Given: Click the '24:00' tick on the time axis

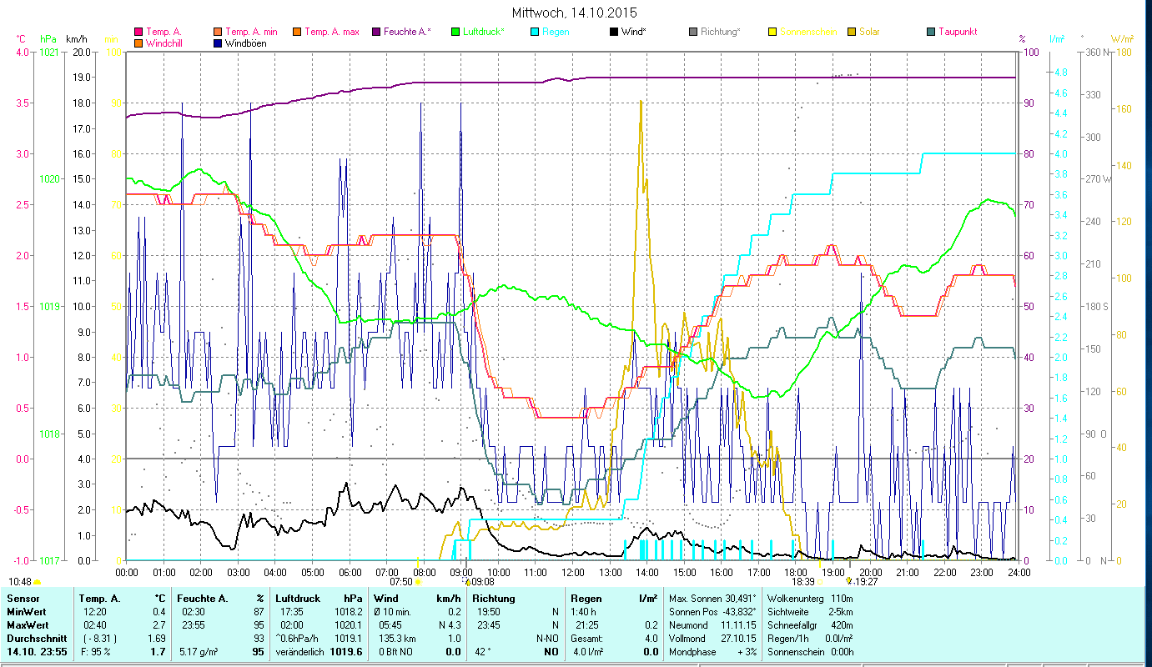Looking at the screenshot, I should pos(1019,572).
